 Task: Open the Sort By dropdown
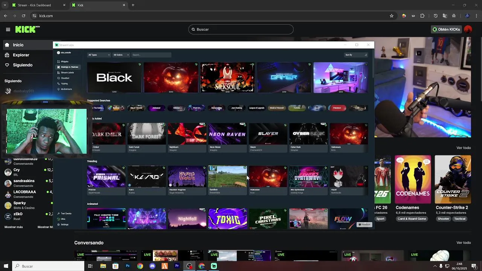coord(356,55)
